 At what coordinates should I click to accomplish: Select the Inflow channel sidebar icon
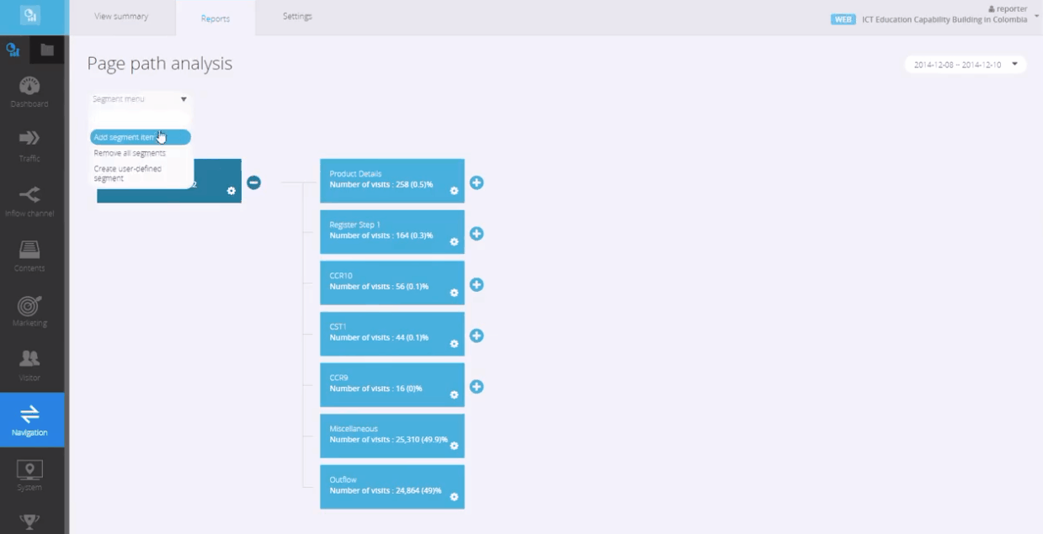click(x=29, y=201)
